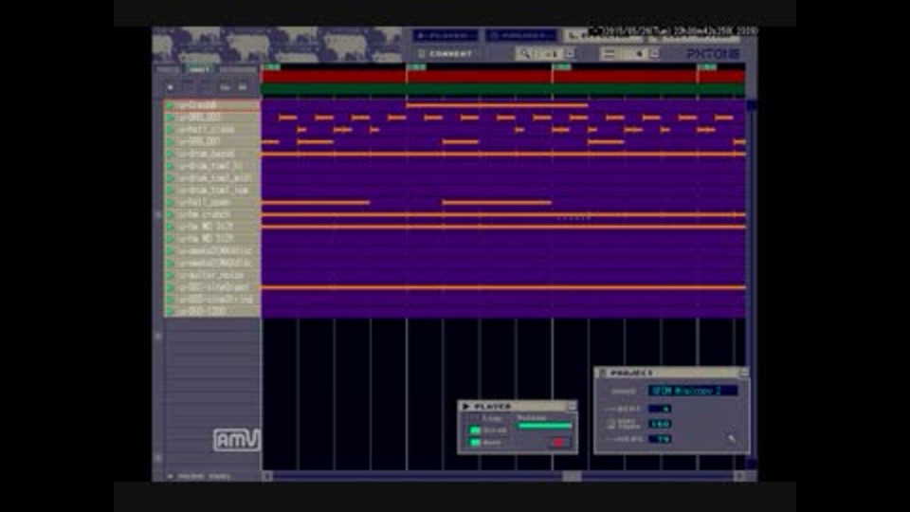Open the PLAYER panel button in top bar
The image size is (910, 512).
(x=446, y=36)
